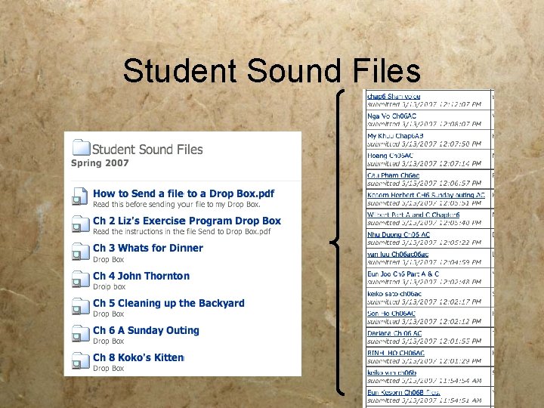The height and width of the screenshot is (408, 544).
Task: Click the 'submitted 3/13/2007 11:54:54 AM' timestamp
Action: click(x=425, y=381)
